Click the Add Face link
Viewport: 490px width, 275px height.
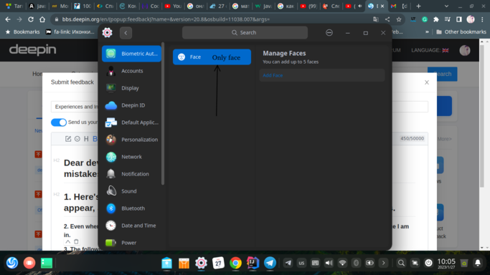(273, 75)
